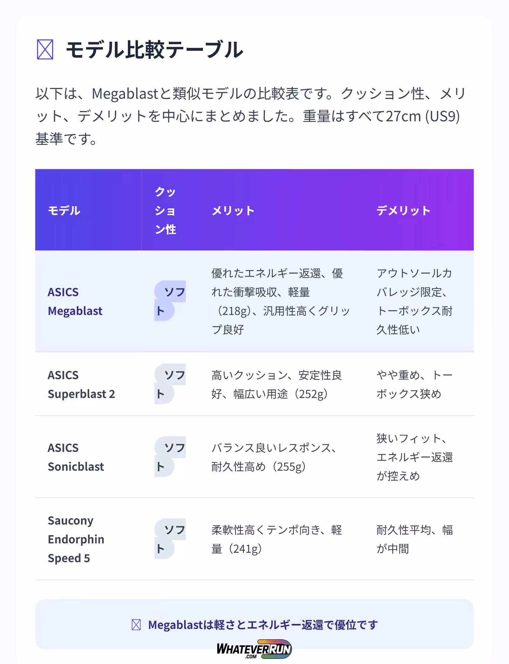Click the ソフト badge for Superblast 2
This screenshot has height=664, width=509.
point(170,384)
